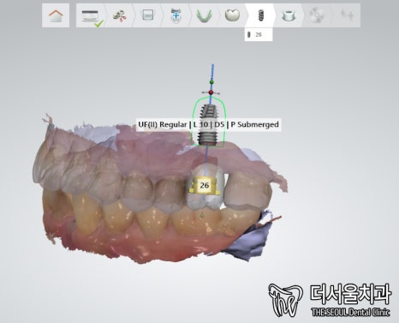Image resolution: width=399 pixels, height=323 pixels.
Task: Select implant 26 in the sub-tab
Action: point(255,34)
